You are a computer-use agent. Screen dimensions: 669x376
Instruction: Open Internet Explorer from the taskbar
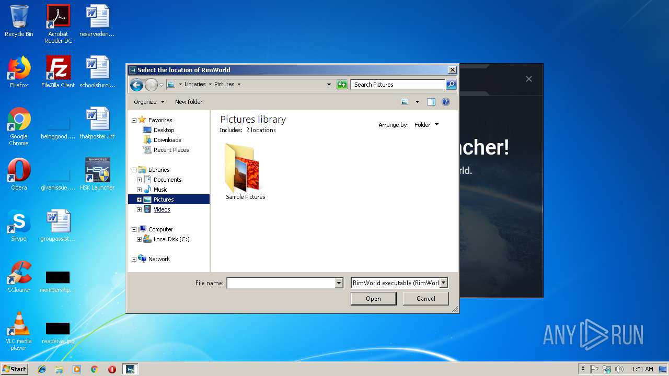pos(42,369)
